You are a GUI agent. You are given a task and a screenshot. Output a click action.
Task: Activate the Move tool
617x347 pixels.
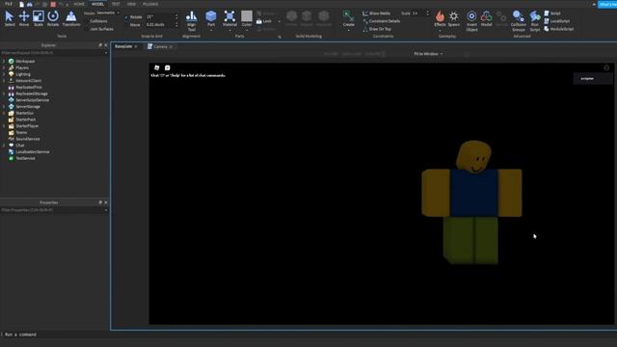pyautogui.click(x=24, y=18)
